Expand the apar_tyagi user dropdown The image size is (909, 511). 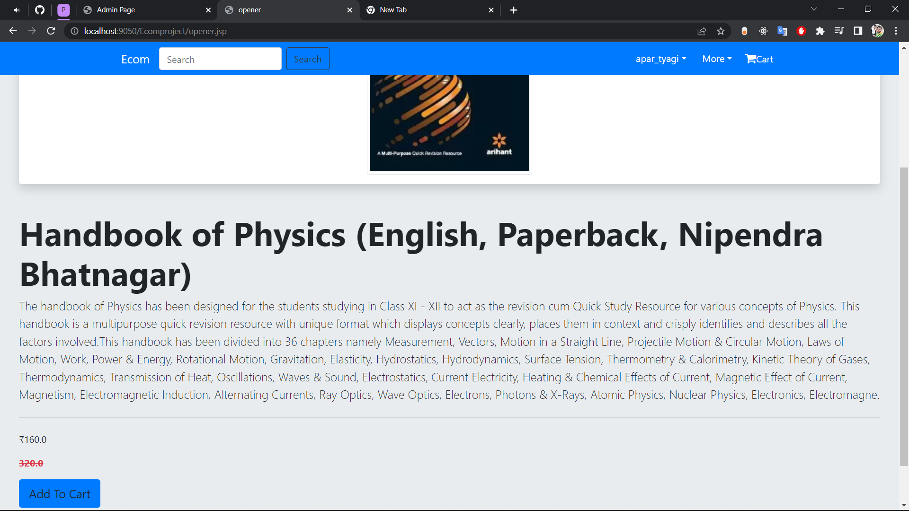click(x=661, y=59)
